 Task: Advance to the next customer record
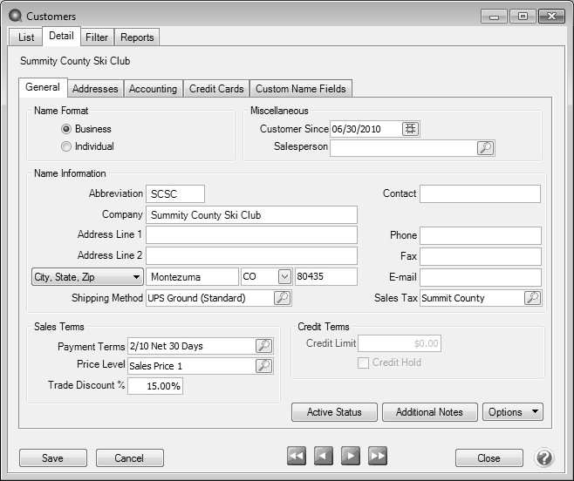pyautogui.click(x=351, y=457)
